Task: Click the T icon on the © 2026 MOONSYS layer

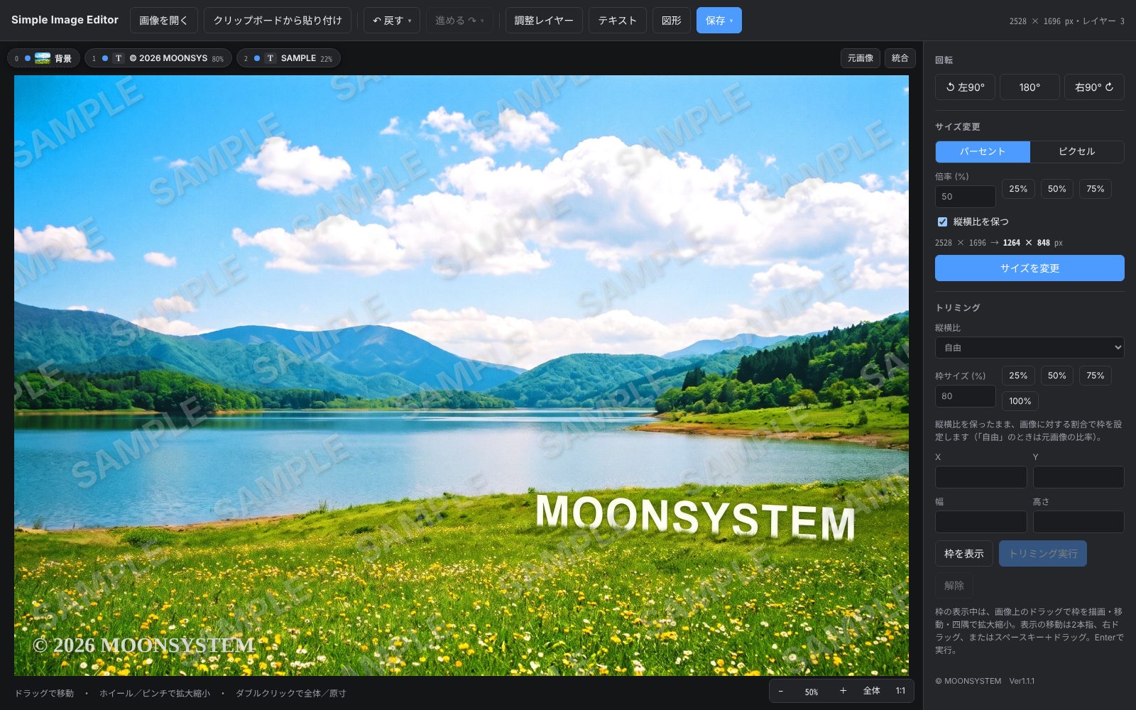Action: [119, 58]
